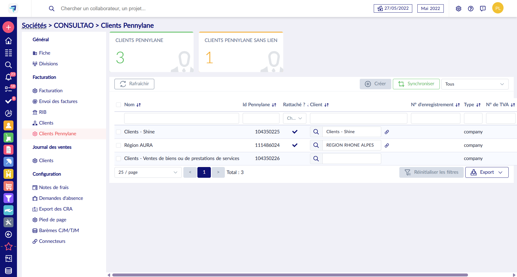Click the favorites star icon
Viewport: 517px width, 277px height.
point(8,246)
